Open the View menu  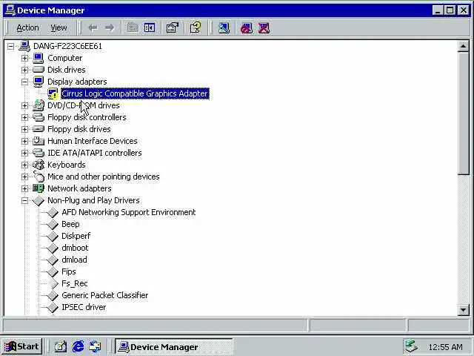(59, 28)
